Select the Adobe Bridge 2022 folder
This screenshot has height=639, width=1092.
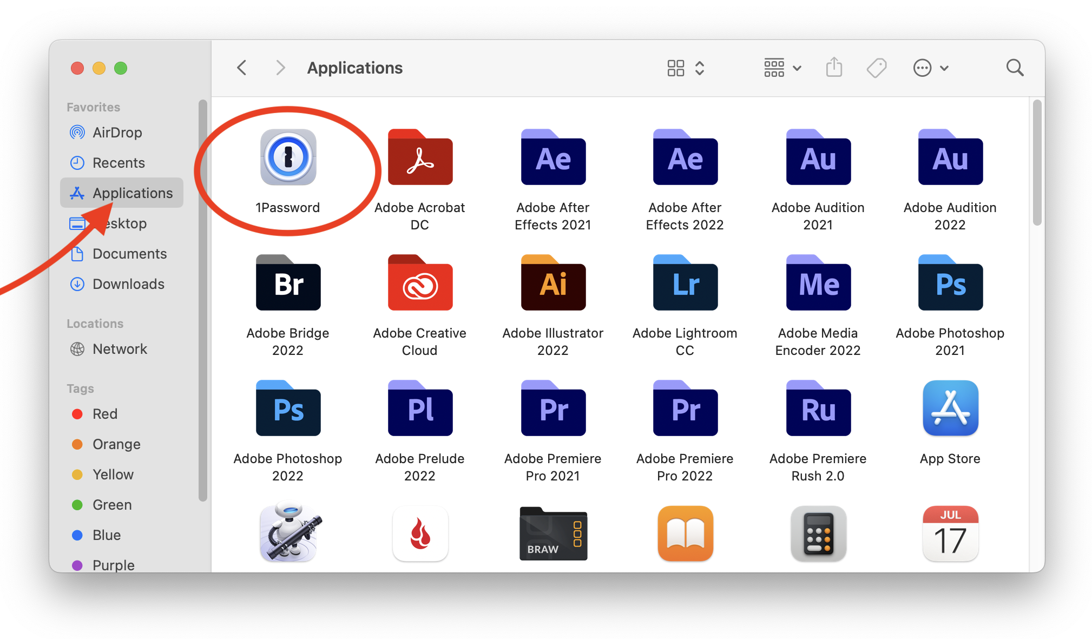coord(288,283)
